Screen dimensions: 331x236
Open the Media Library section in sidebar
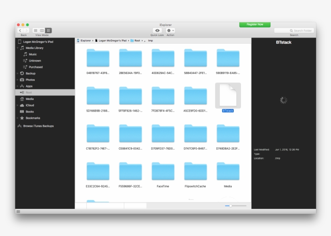(36, 48)
